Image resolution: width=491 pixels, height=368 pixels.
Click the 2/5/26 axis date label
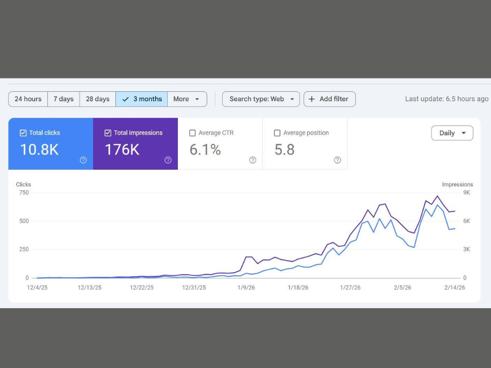pos(403,288)
